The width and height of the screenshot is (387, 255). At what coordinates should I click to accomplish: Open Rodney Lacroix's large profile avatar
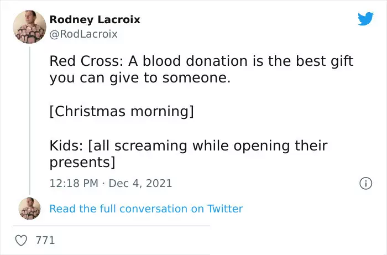(30, 27)
